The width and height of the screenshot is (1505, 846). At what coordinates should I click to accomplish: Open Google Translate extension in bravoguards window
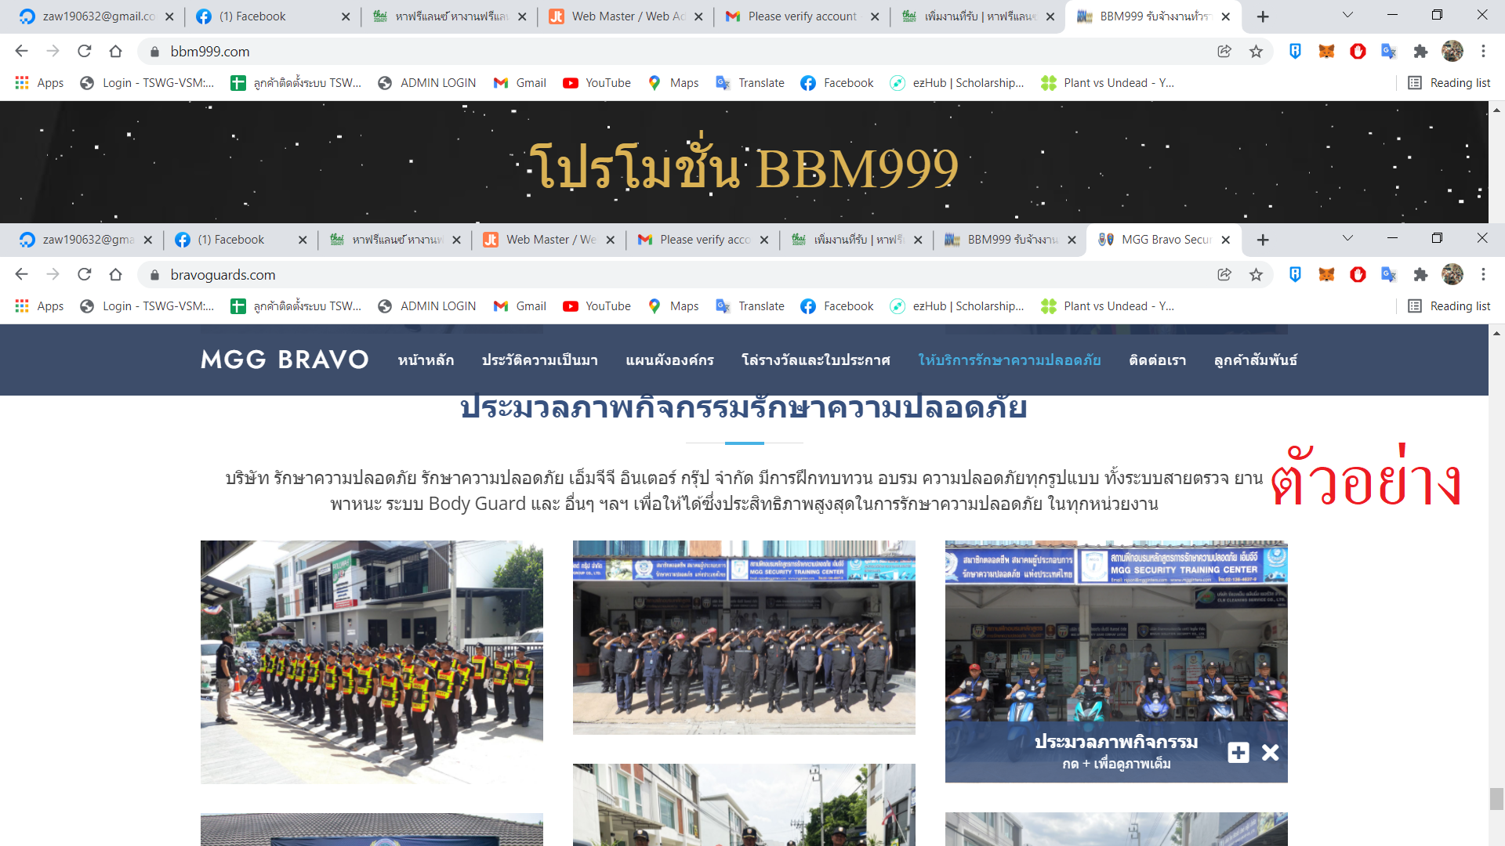[x=1389, y=274]
